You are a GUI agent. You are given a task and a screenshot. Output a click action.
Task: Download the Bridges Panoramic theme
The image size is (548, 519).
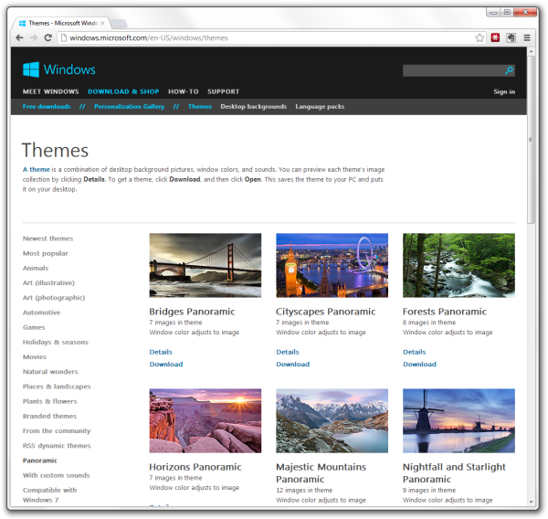(x=166, y=364)
